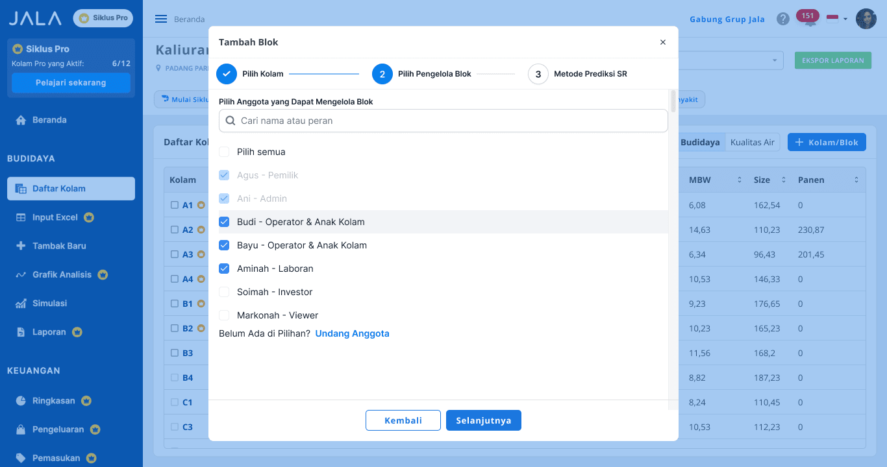887x467 pixels.
Task: Switch to the Kualitas Air tab
Action: click(752, 142)
